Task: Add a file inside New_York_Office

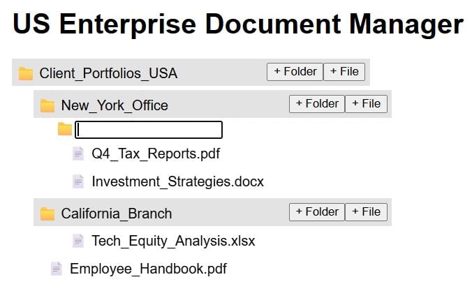Action: tap(366, 103)
